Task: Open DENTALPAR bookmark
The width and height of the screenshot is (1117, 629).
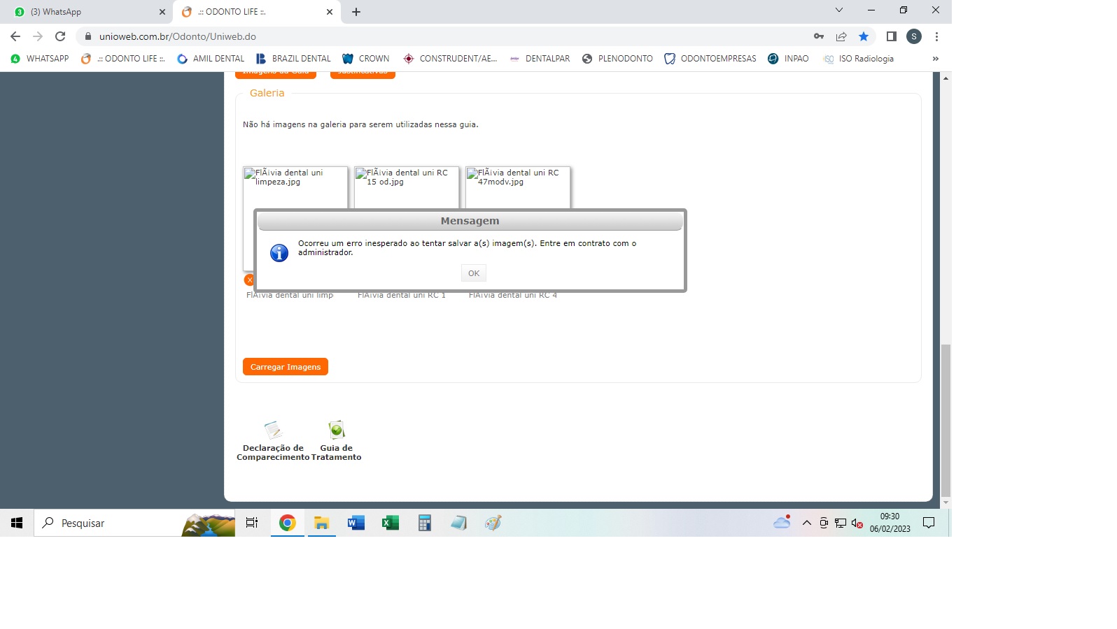Action: pyautogui.click(x=540, y=59)
